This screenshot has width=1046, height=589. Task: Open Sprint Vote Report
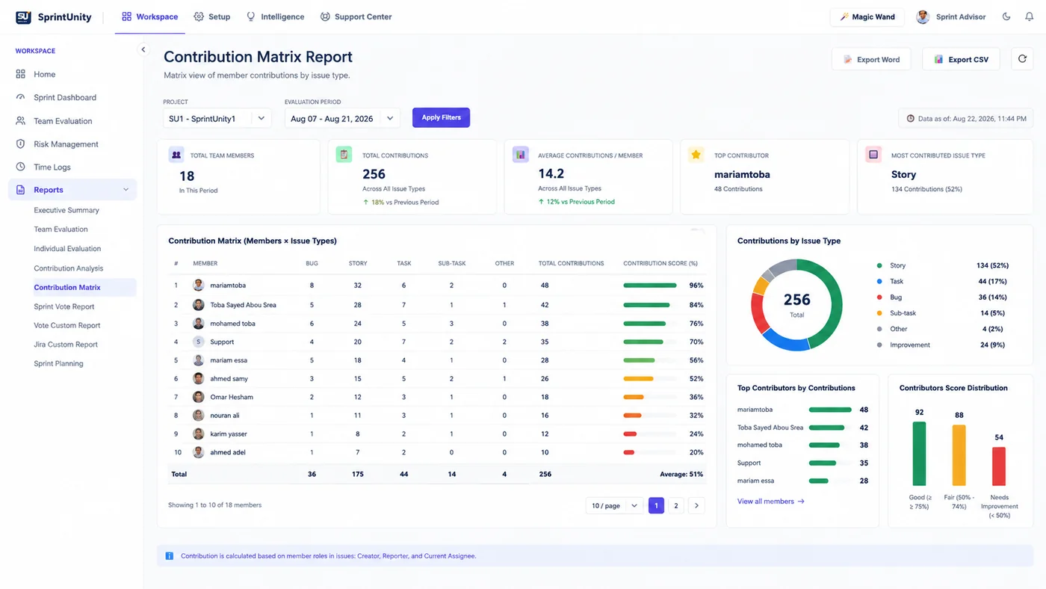click(64, 306)
